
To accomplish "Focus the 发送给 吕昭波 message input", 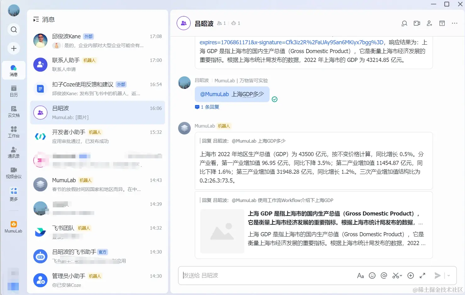I will pyautogui.click(x=267, y=276).
